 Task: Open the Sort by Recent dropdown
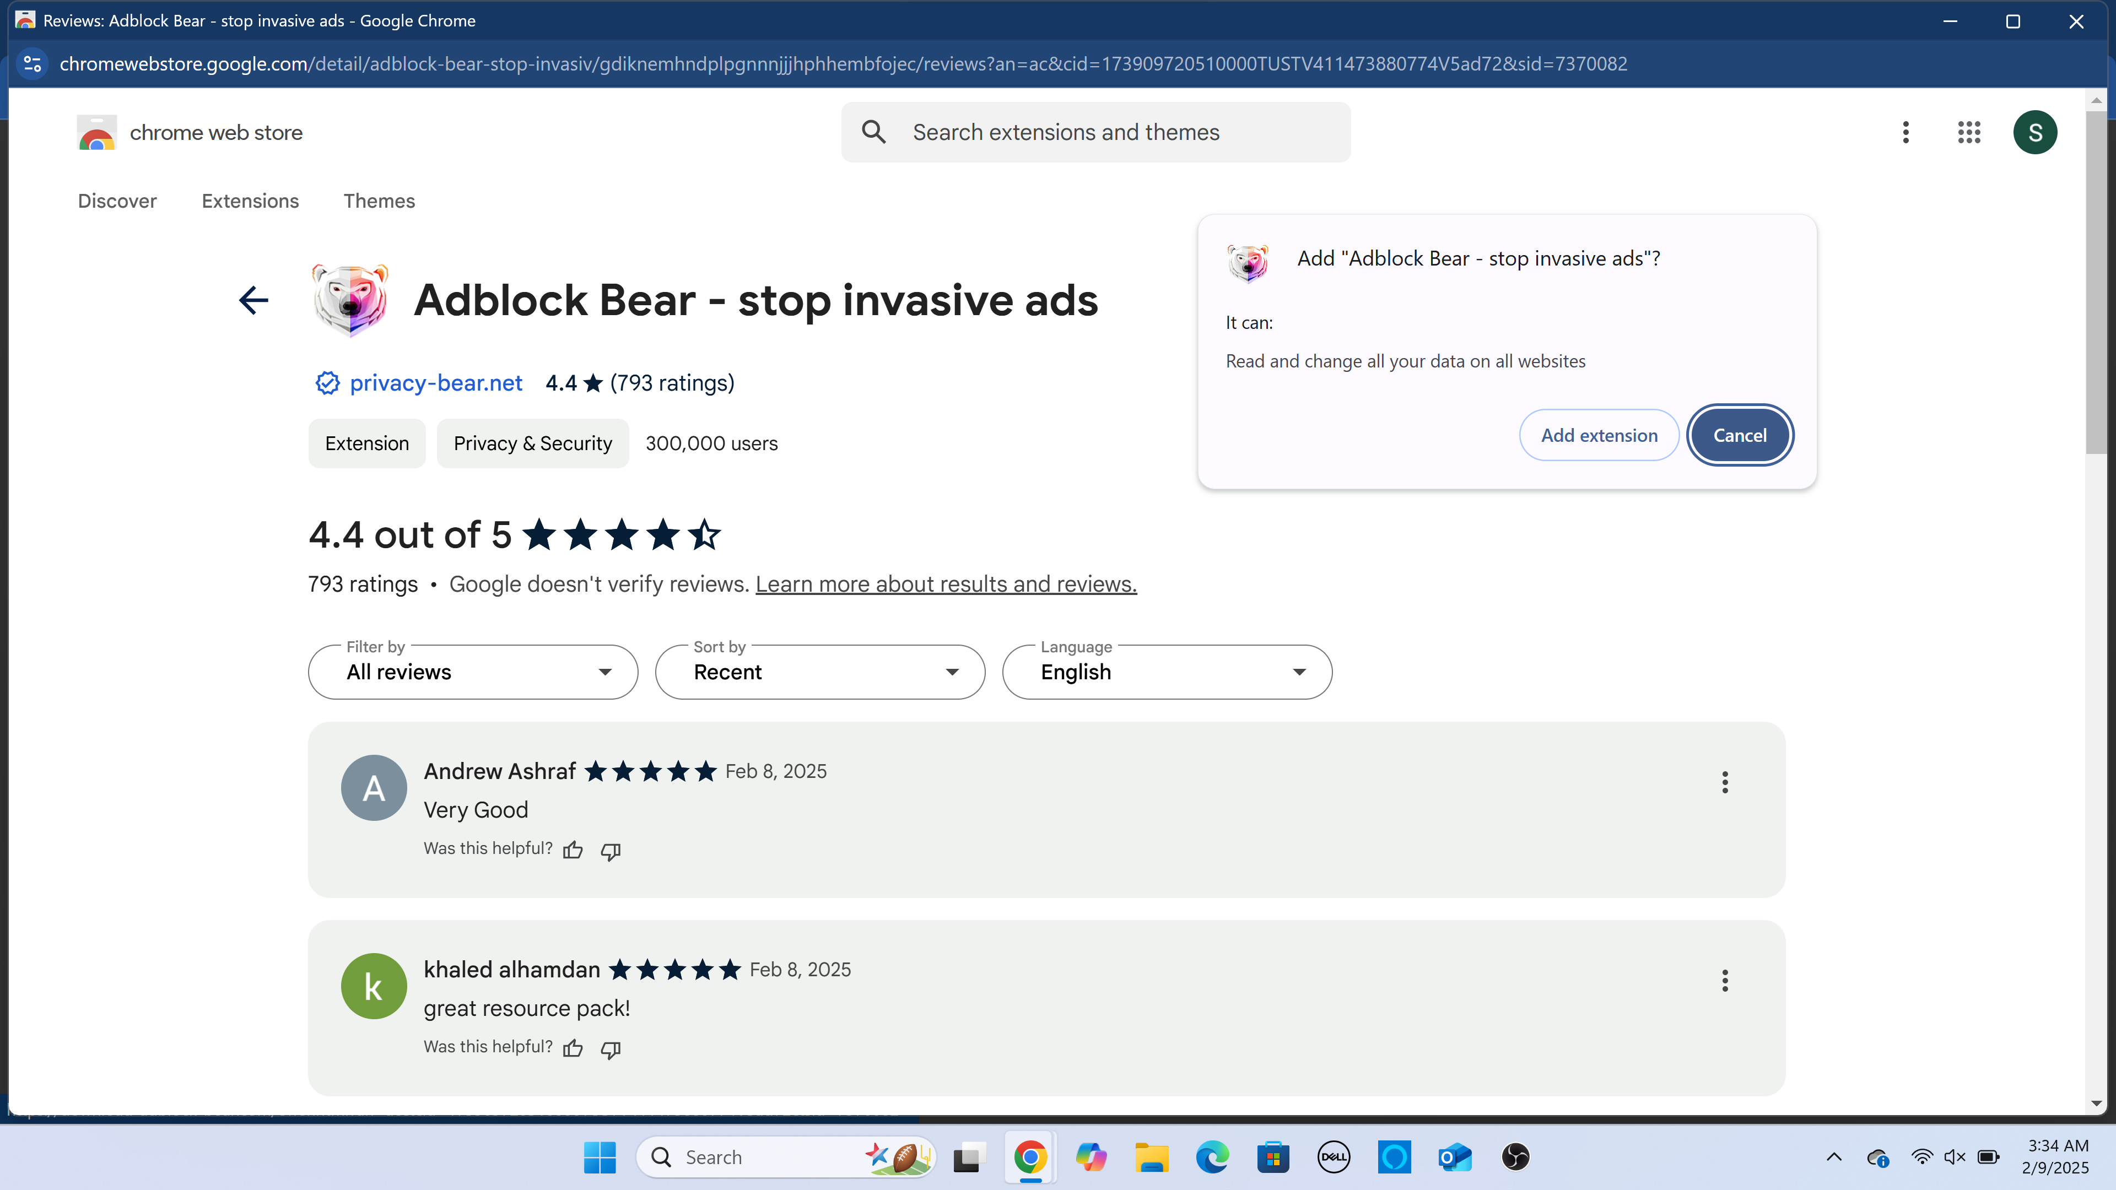click(x=819, y=672)
